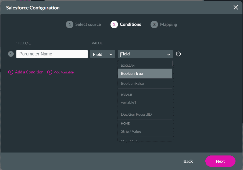Image resolution: width=243 pixels, height=170 pixels.
Task: Click the Back button
Action: click(188, 161)
